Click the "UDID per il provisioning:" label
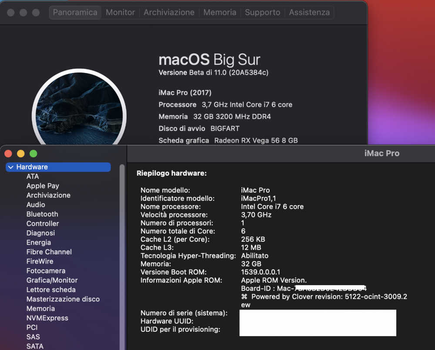The height and width of the screenshot is (350, 435). (181, 330)
